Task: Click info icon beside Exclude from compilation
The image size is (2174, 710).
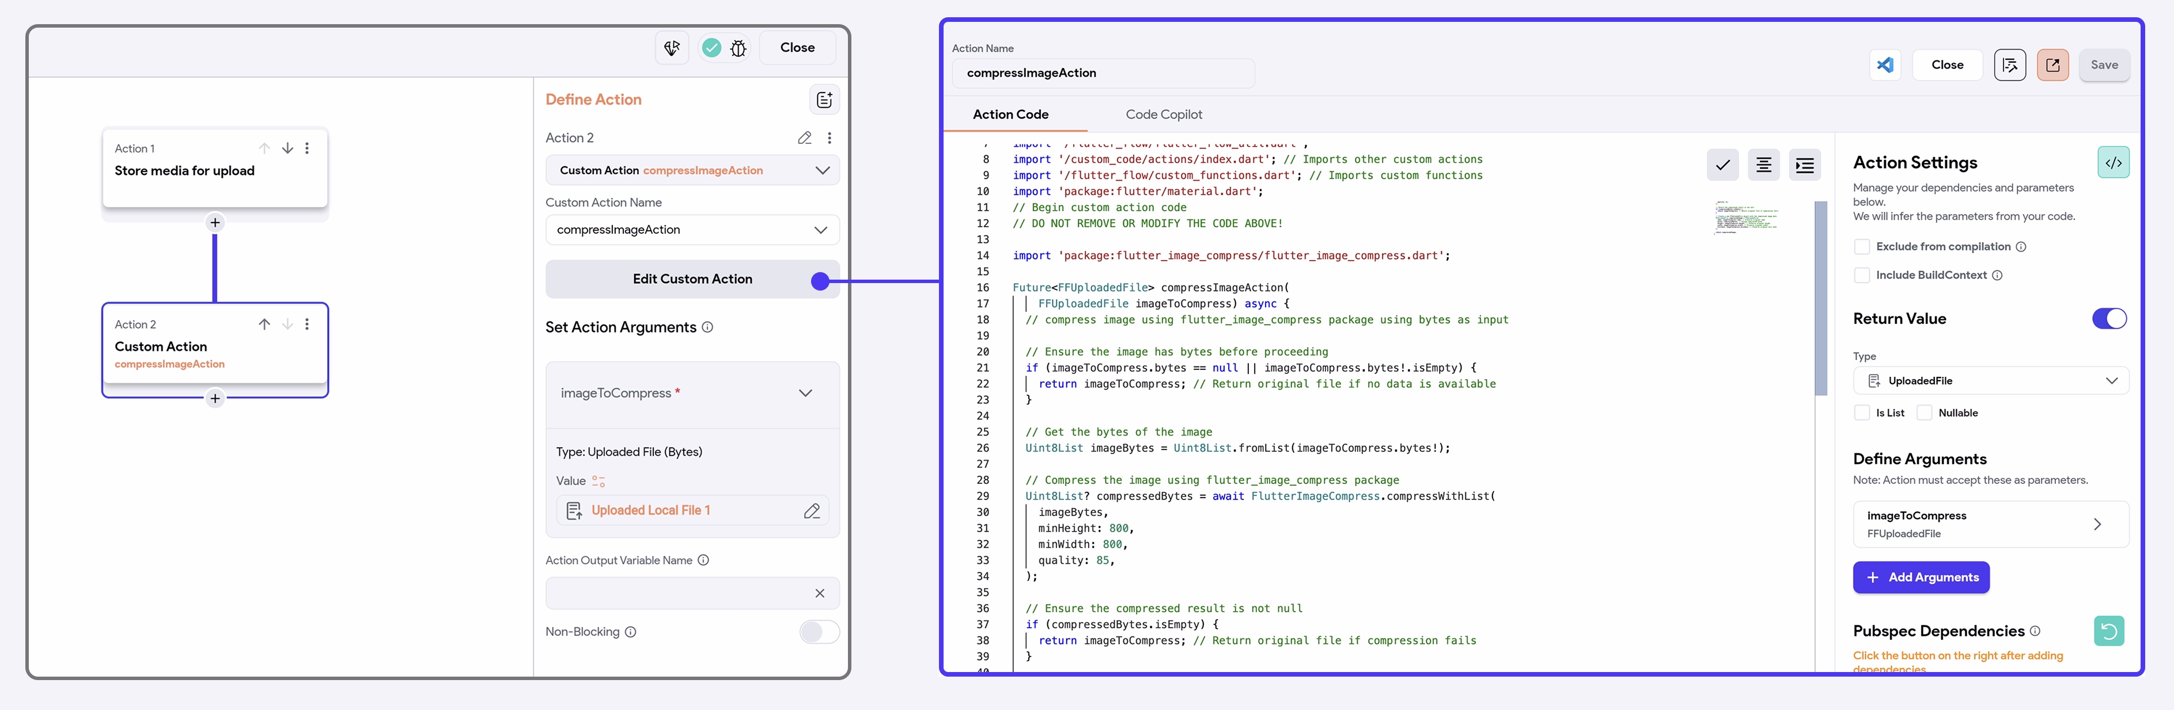Action: pos(2021,247)
